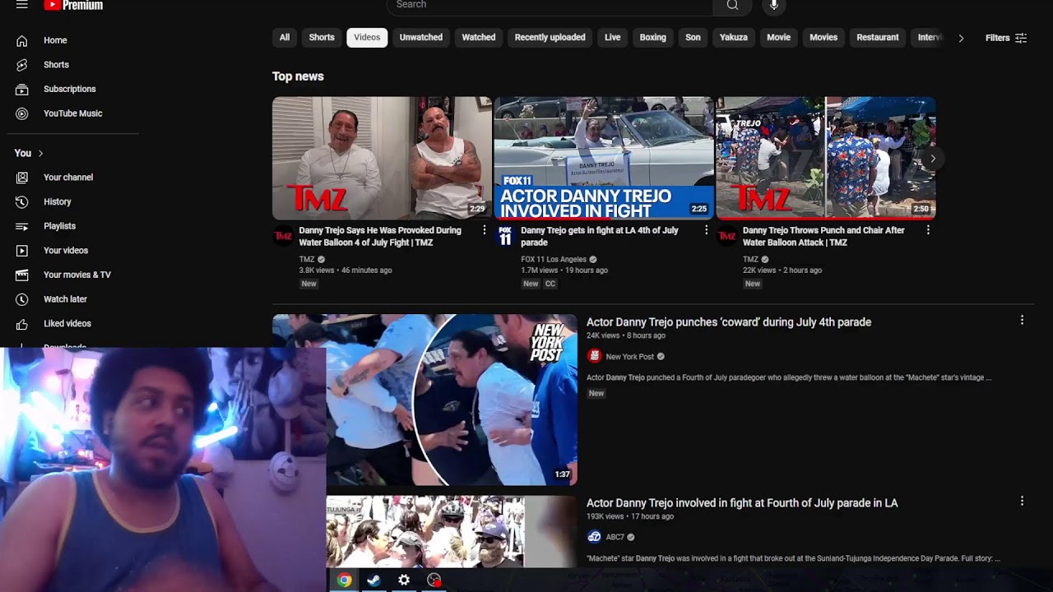1053x592 pixels.
Task: Select the Yakuza filter chip
Action: 734,38
